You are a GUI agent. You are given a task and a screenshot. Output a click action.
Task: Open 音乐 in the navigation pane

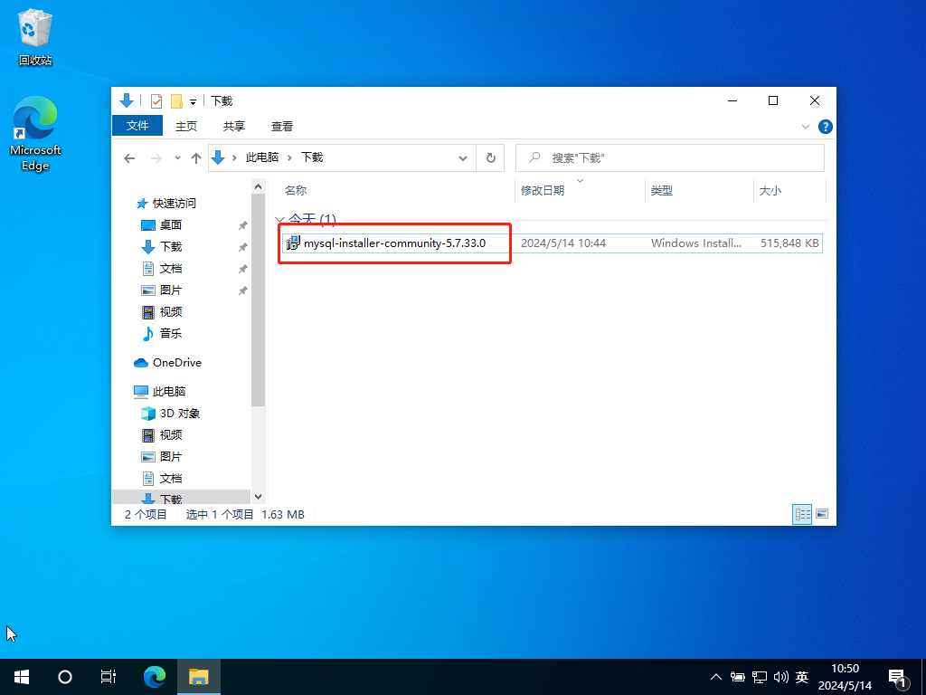coord(171,333)
